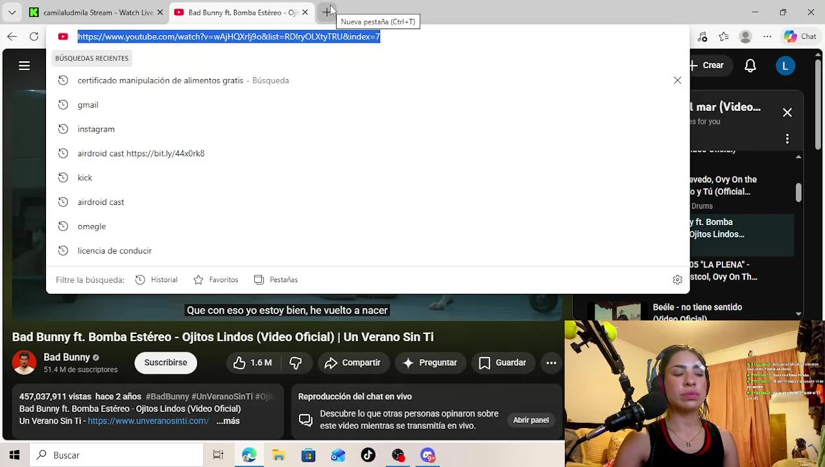Remove the certificado manipulación suggestion with X

pos(677,80)
